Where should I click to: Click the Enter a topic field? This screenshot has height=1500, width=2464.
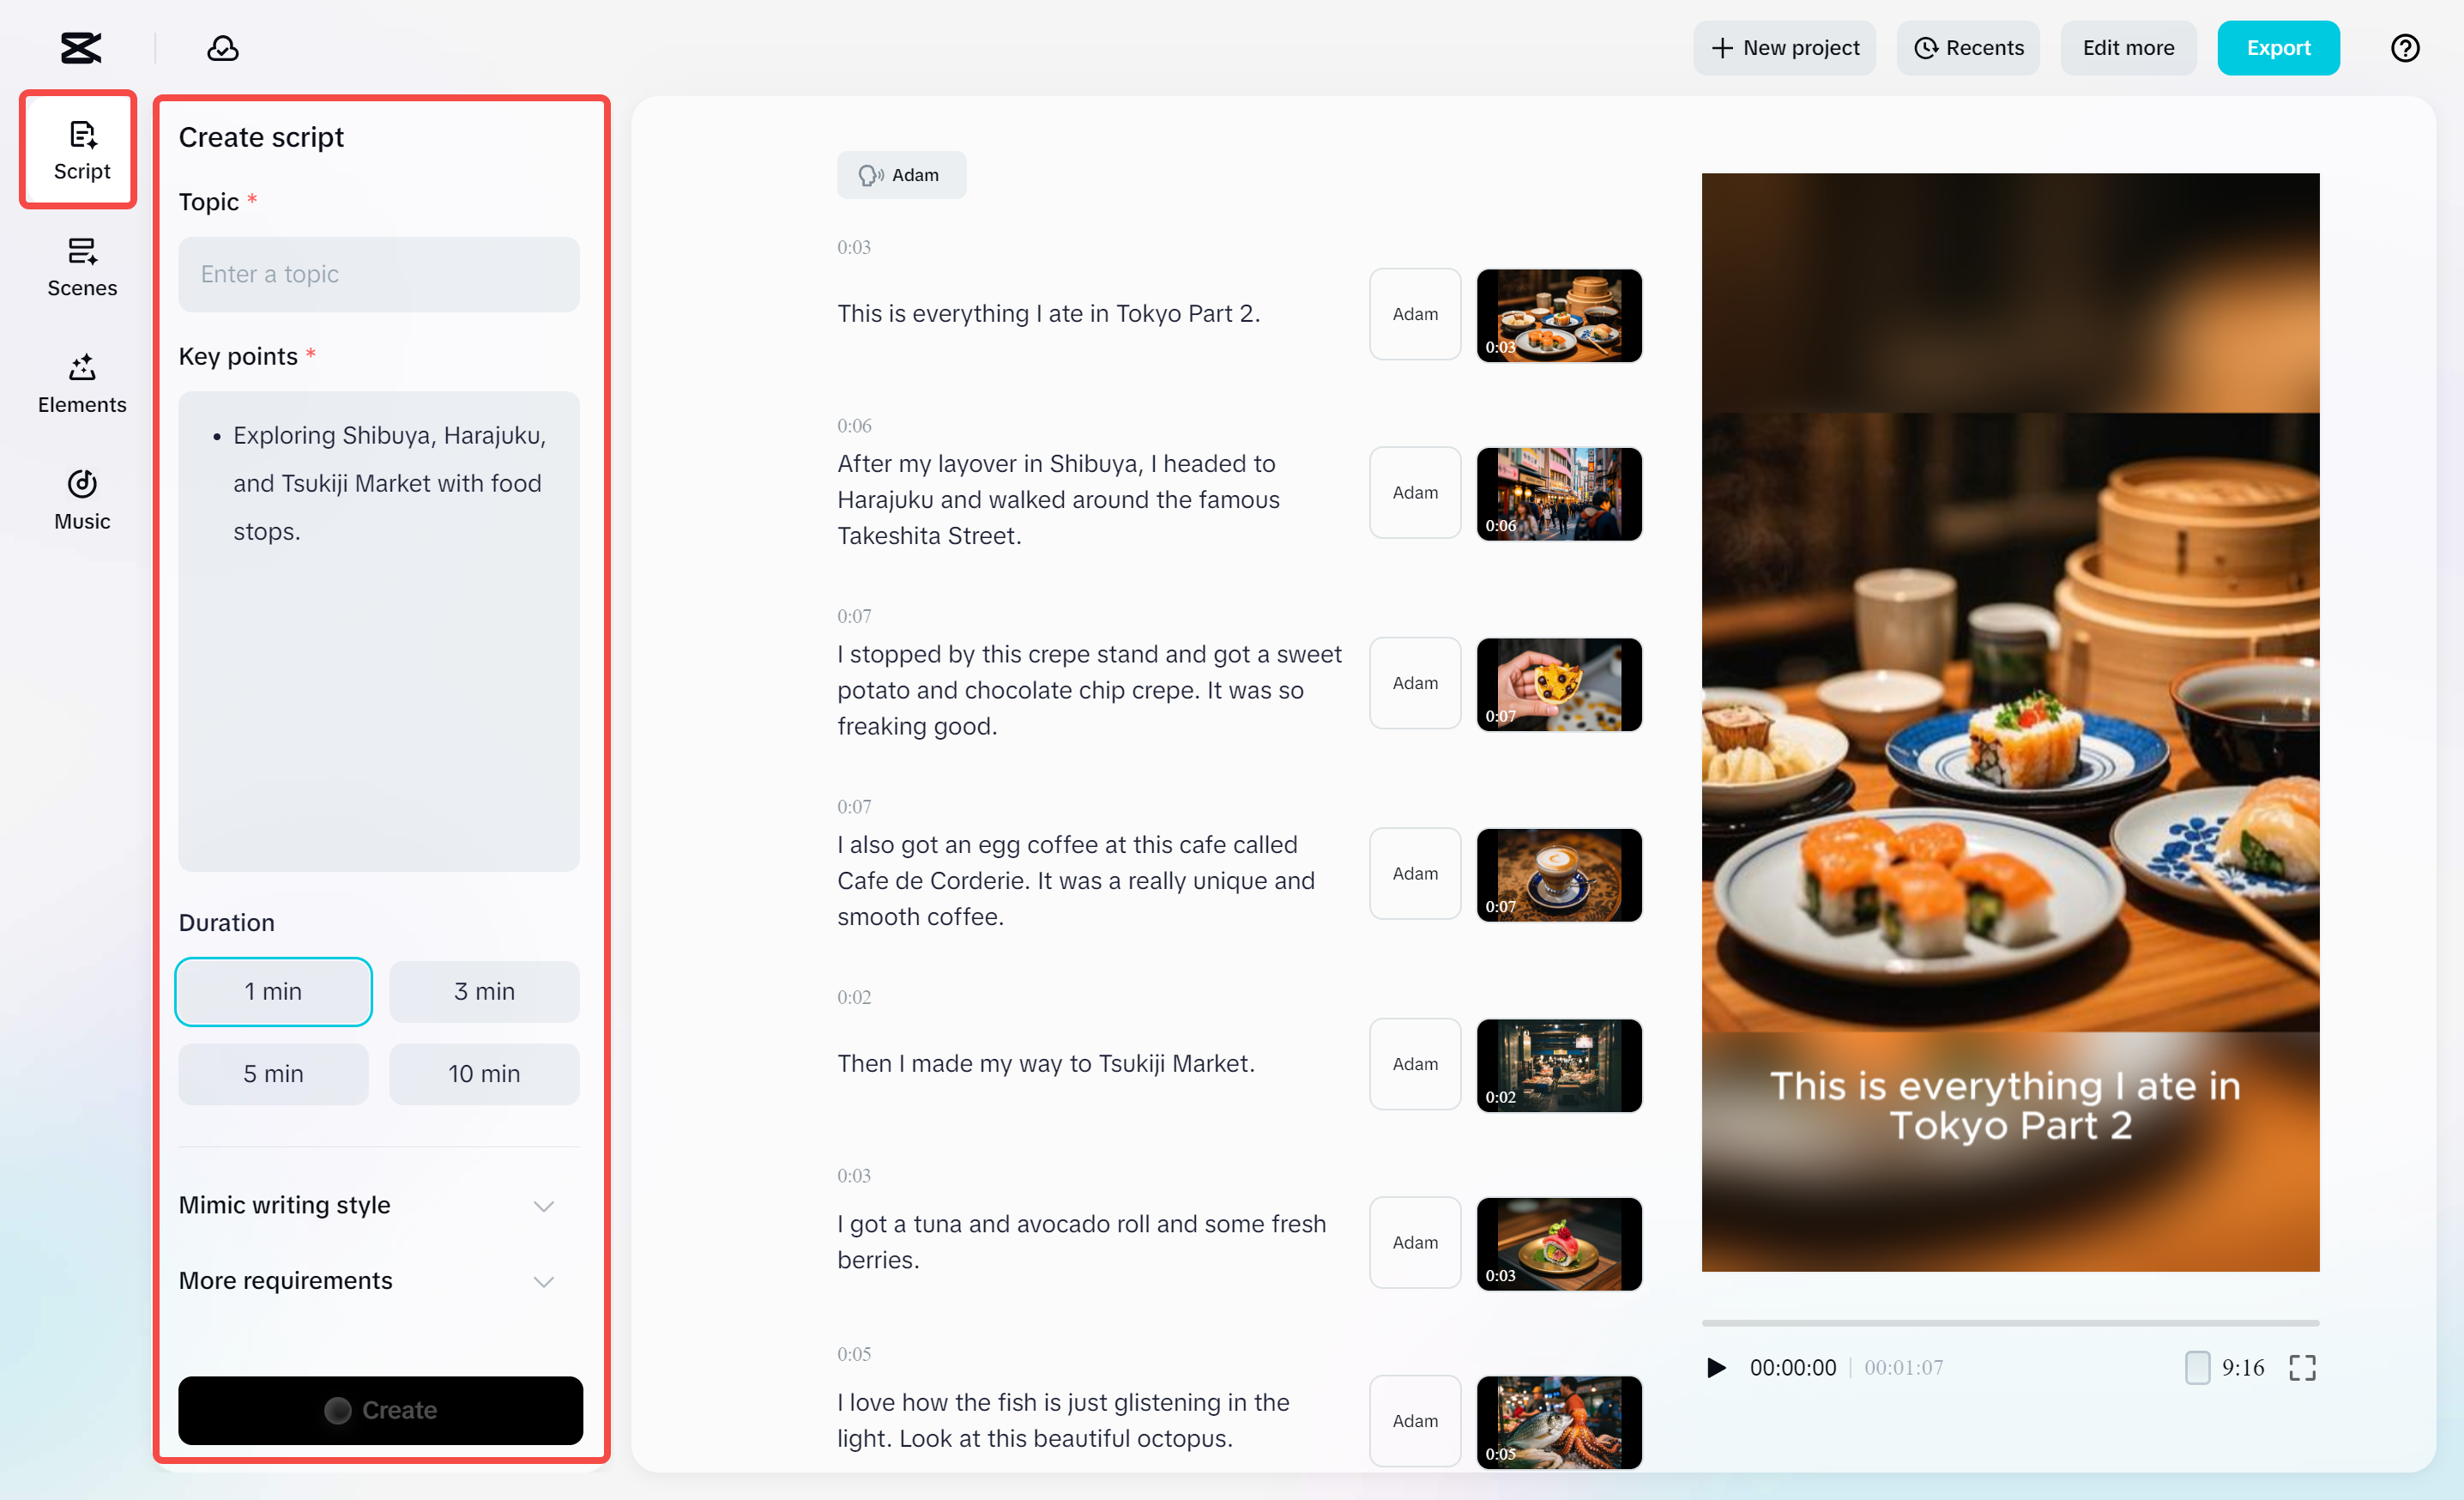378,274
